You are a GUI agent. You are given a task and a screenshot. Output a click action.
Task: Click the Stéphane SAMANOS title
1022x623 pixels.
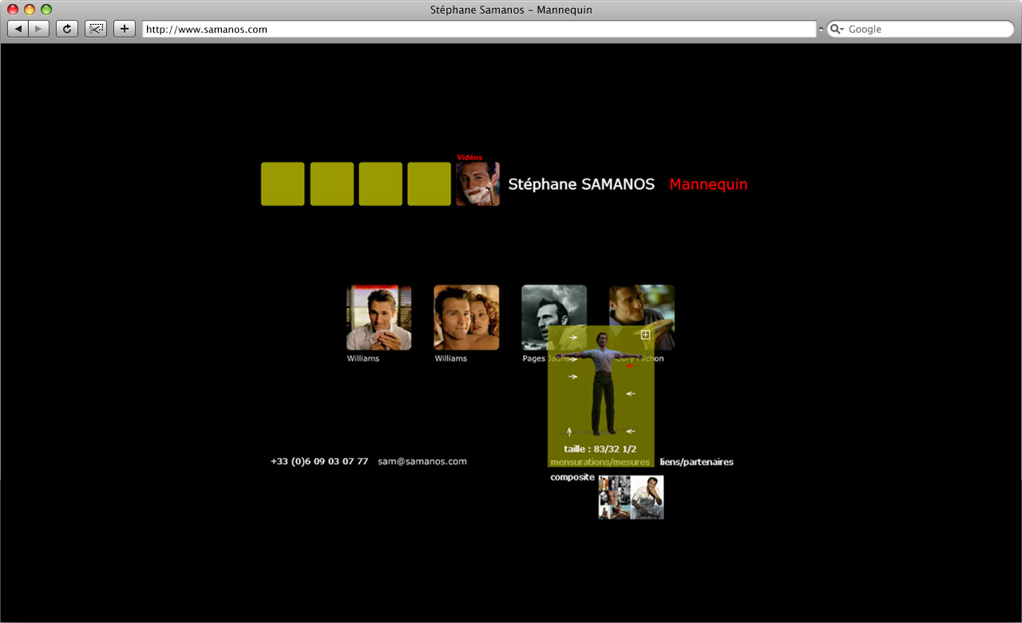coord(581,184)
